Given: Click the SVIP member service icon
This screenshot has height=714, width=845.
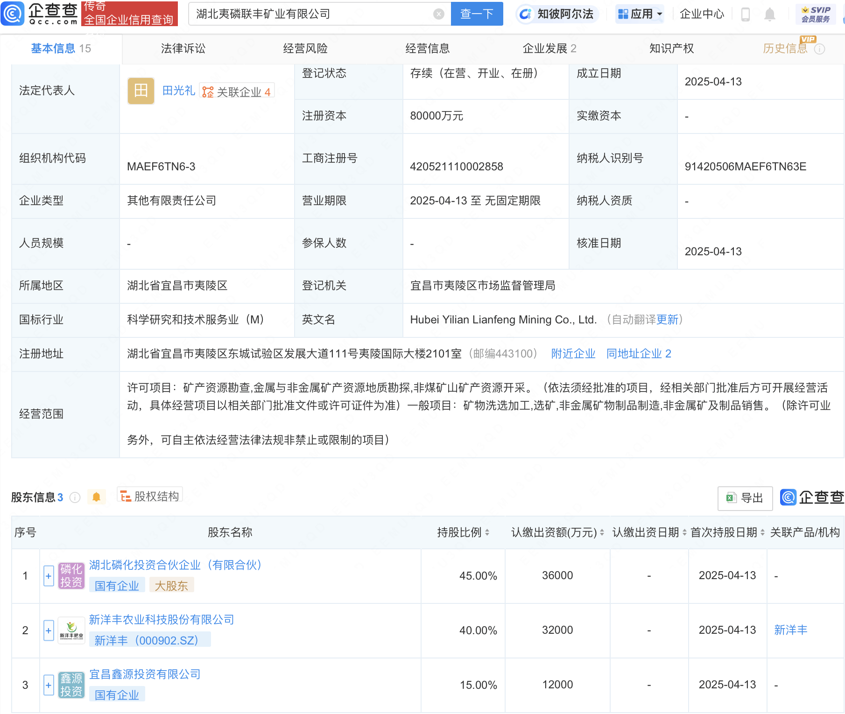Looking at the screenshot, I should 815,14.
